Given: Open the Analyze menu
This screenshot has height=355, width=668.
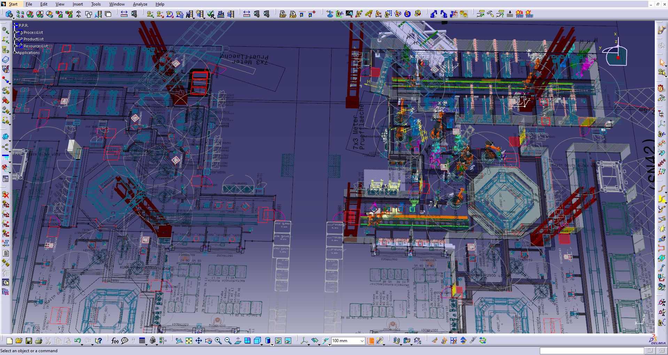Looking at the screenshot, I should pos(140,4).
